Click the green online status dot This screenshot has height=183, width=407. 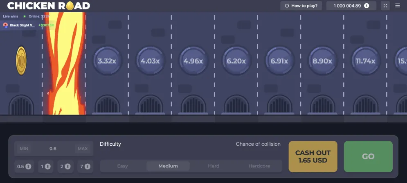[25, 16]
